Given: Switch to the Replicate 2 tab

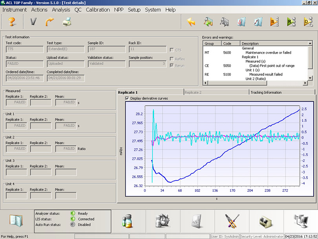Looking at the screenshot, I should point(216,92).
